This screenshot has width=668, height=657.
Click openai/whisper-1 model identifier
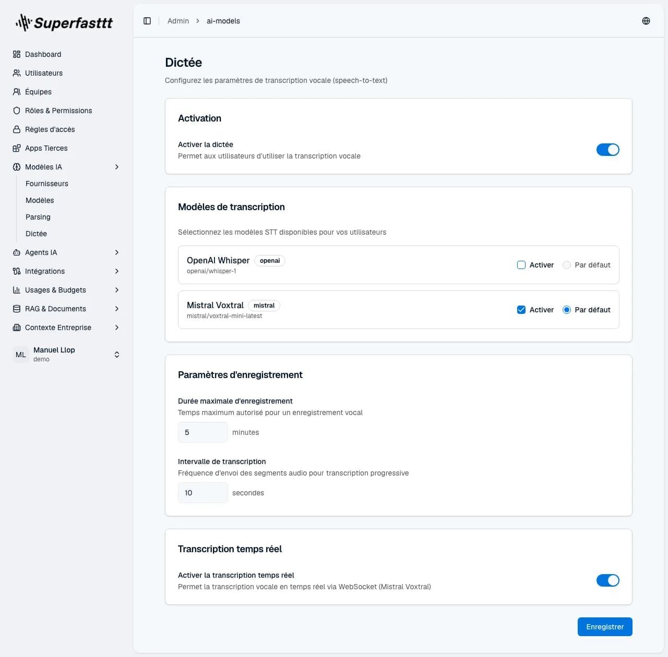(x=211, y=271)
